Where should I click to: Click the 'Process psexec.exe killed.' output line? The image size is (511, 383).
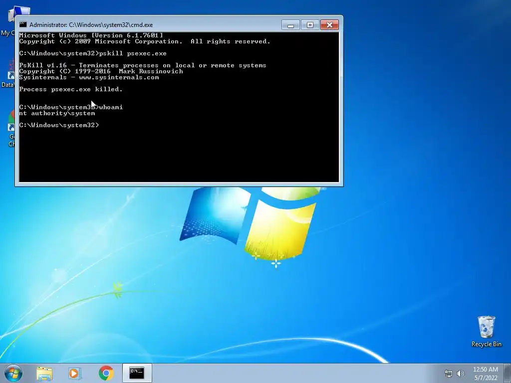pyautogui.click(x=71, y=89)
